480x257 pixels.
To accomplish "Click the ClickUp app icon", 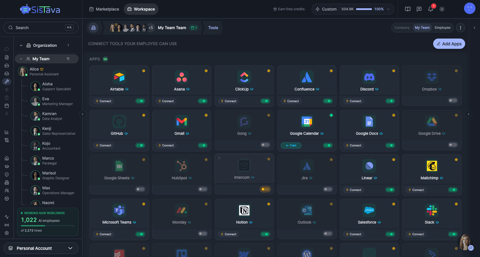I will (244, 77).
